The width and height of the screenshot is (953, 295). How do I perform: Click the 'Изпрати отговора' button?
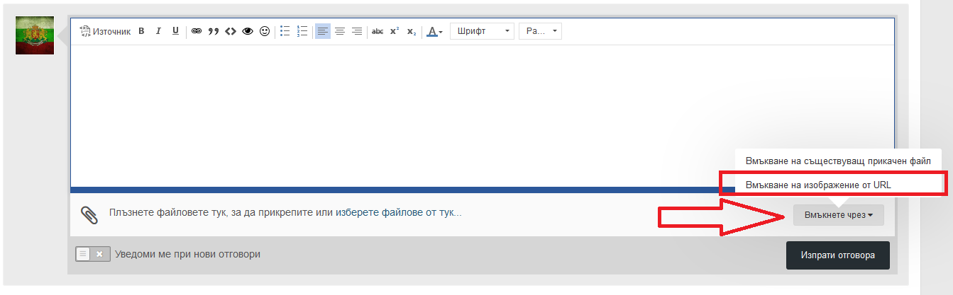[837, 255]
